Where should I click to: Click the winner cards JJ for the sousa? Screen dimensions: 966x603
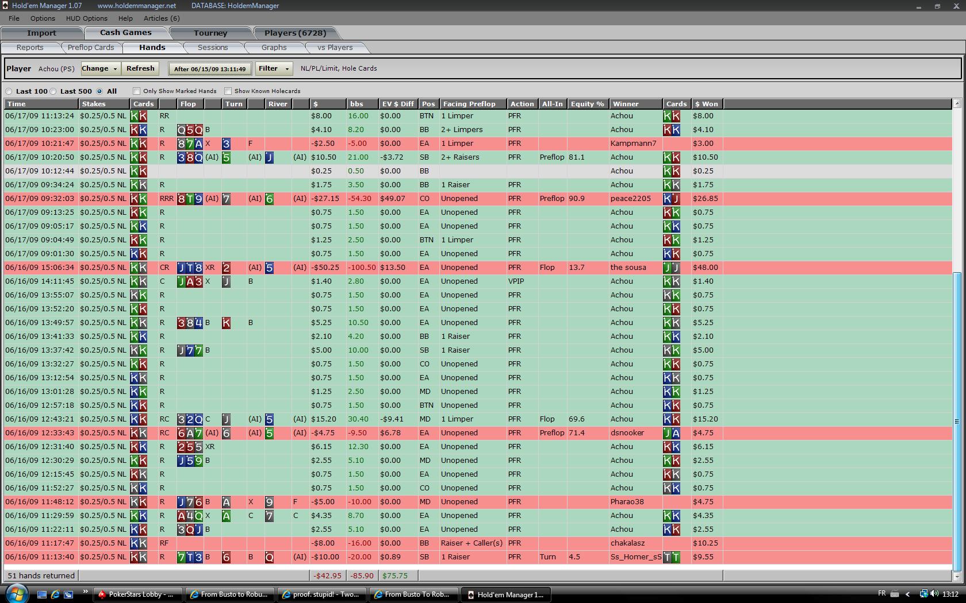pos(672,268)
